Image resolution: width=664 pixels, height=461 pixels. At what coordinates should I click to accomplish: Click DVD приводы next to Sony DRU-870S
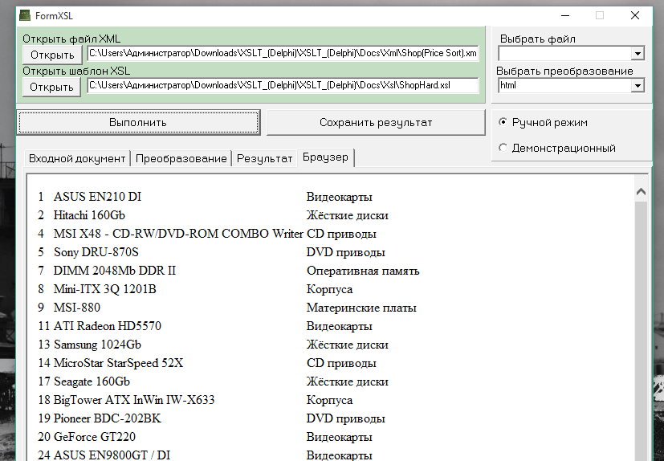(345, 252)
